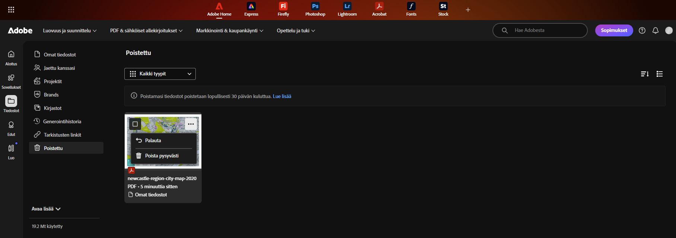Open Projektit in sidebar

(66, 81)
